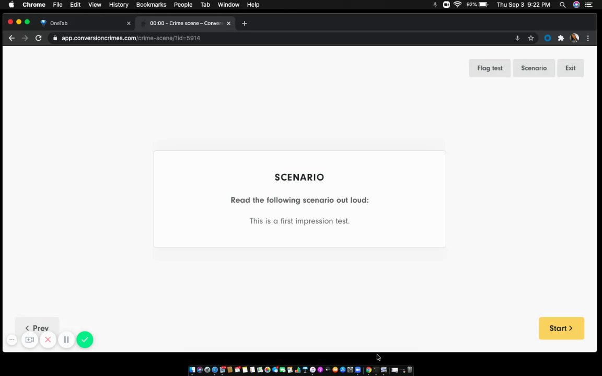
Task: Open a new tab with plus button
Action: [244, 23]
